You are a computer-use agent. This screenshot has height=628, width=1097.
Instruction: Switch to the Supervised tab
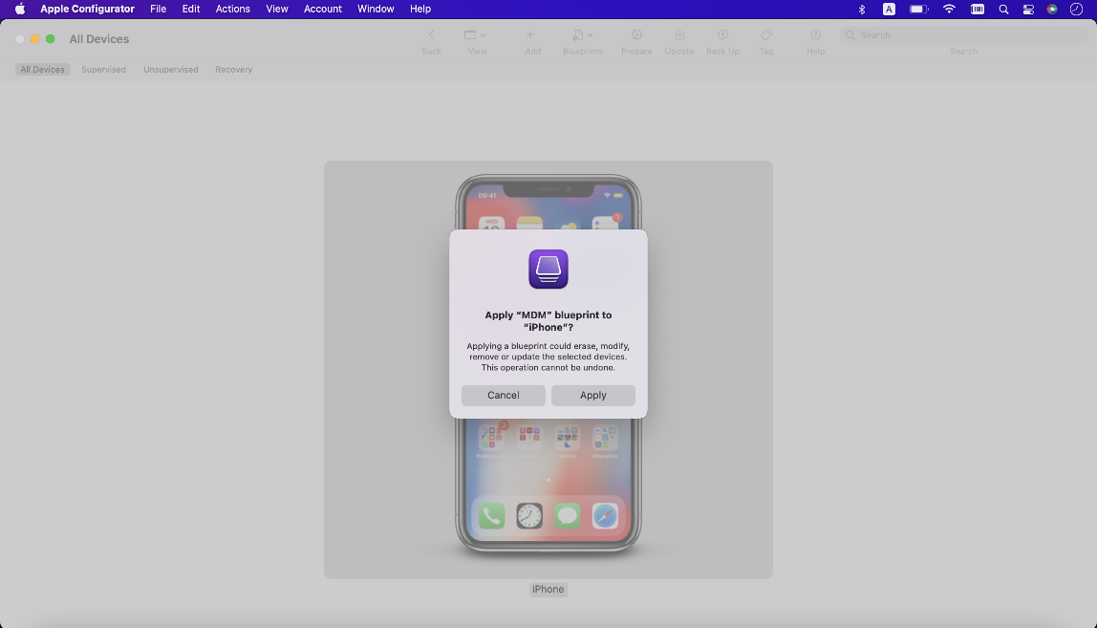103,70
